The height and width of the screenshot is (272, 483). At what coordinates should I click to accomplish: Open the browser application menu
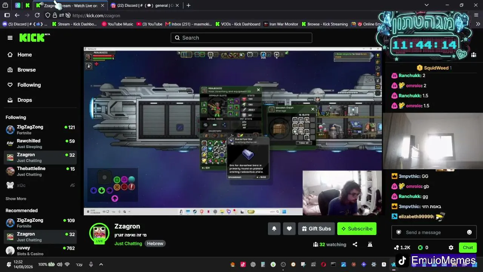pyautogui.click(x=476, y=15)
